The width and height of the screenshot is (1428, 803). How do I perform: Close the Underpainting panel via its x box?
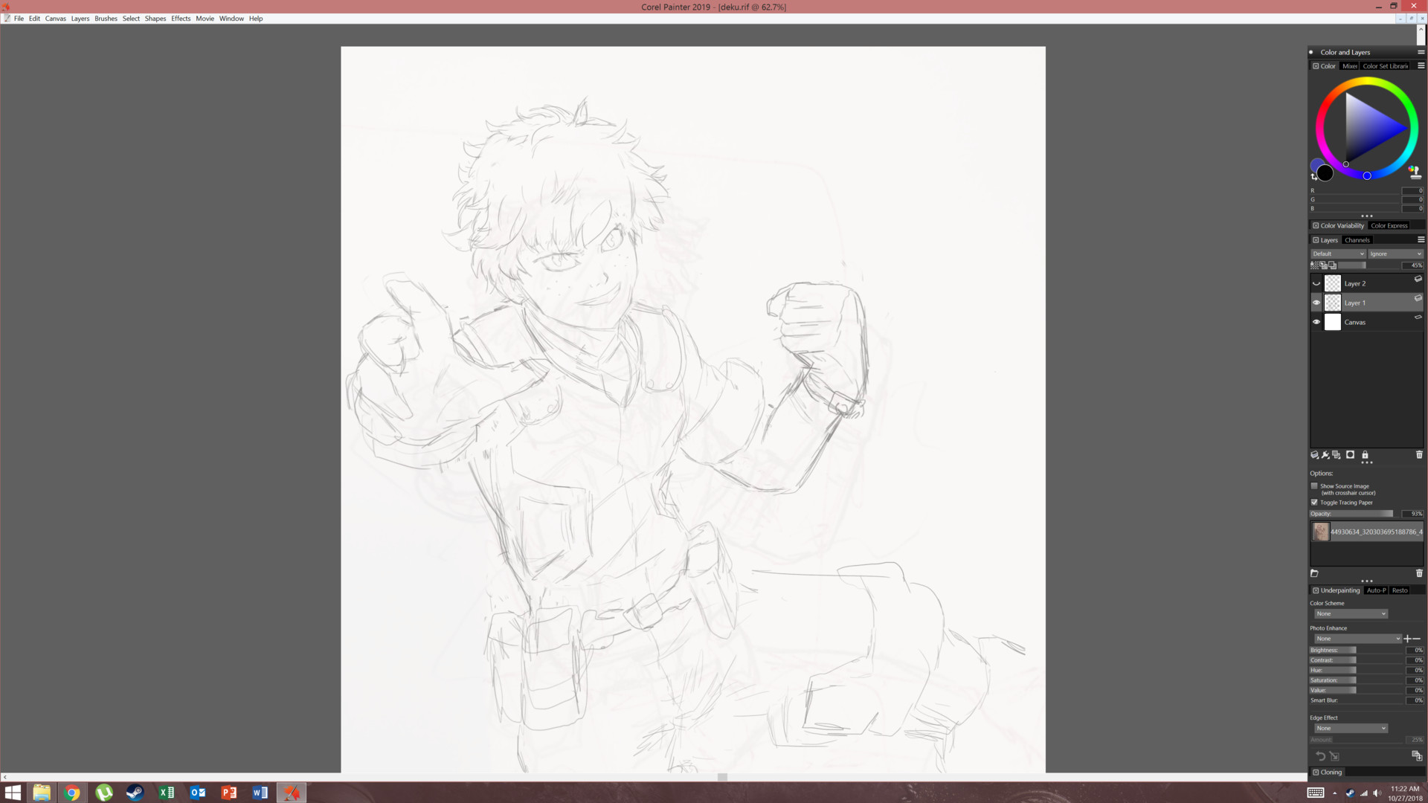[1316, 590]
